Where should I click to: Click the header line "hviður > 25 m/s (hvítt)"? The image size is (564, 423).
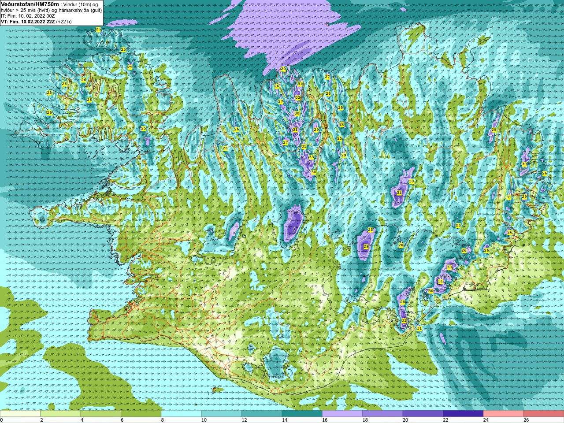pos(26,10)
